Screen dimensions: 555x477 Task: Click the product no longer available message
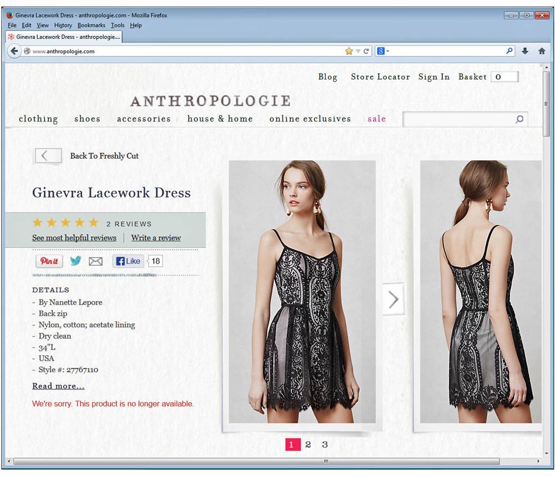113,404
